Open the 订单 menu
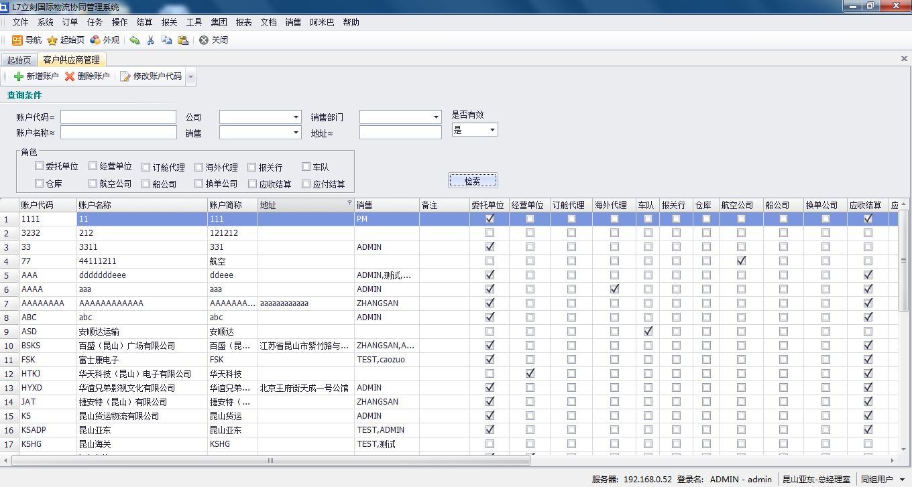The height and width of the screenshot is (487, 912). pyautogui.click(x=70, y=22)
